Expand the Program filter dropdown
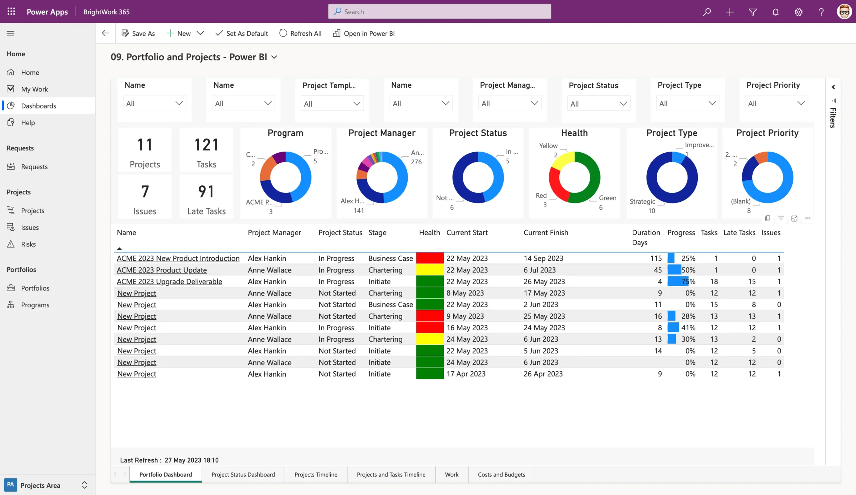This screenshot has height=495, width=856. pos(268,104)
